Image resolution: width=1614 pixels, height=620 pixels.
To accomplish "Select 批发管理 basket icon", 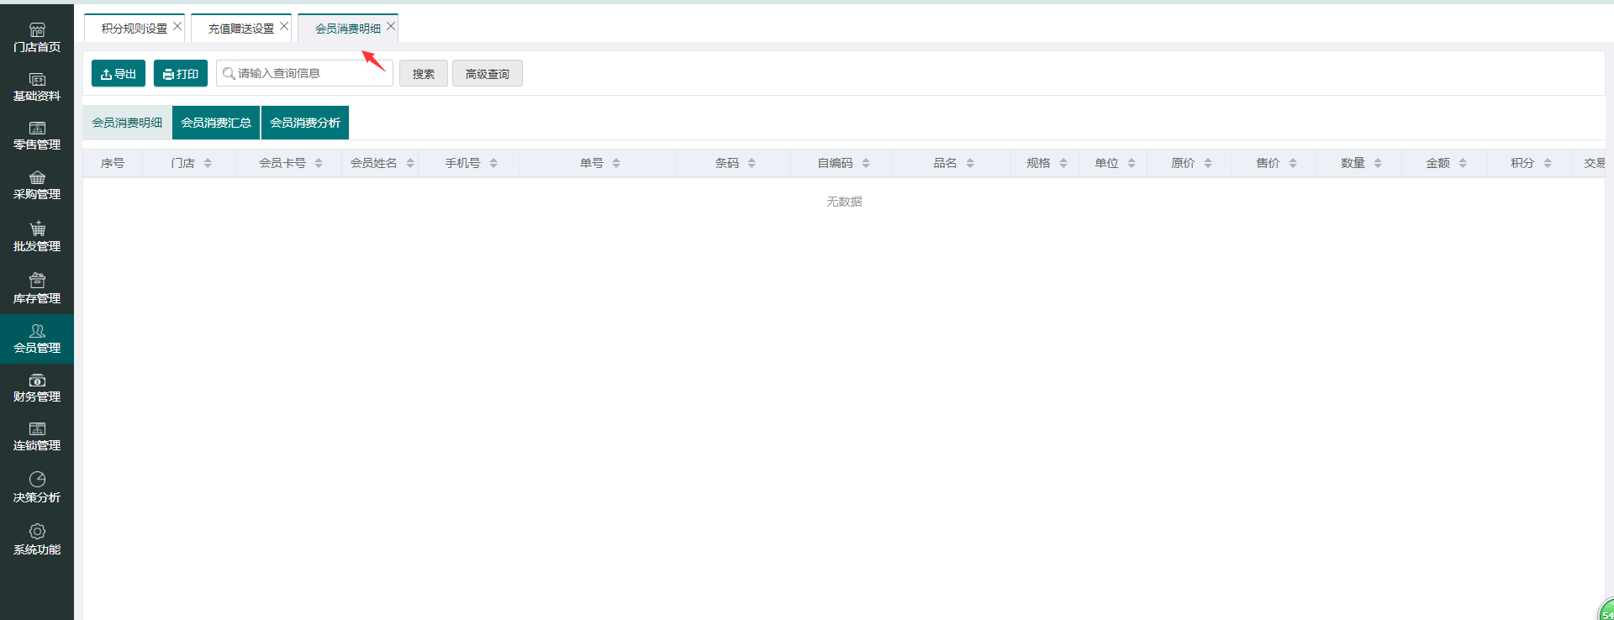I will point(37,229).
